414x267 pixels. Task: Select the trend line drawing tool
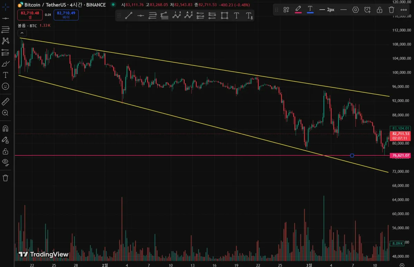[x=128, y=16]
